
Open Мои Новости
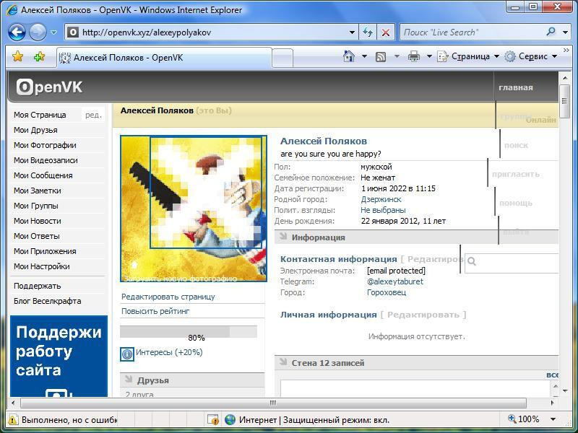(38, 221)
